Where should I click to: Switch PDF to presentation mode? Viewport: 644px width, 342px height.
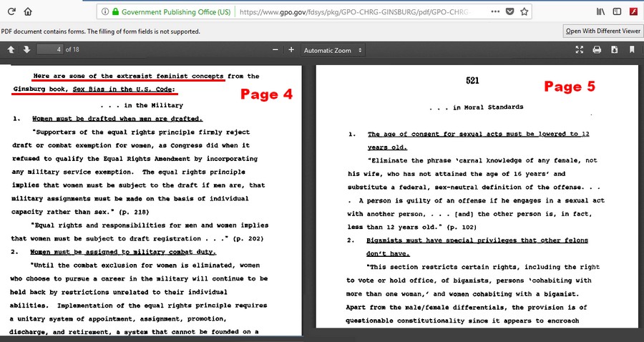(x=580, y=50)
